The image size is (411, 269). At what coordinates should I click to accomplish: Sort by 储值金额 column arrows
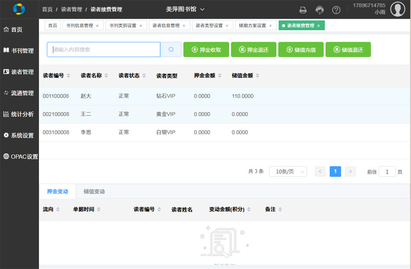tap(257, 76)
